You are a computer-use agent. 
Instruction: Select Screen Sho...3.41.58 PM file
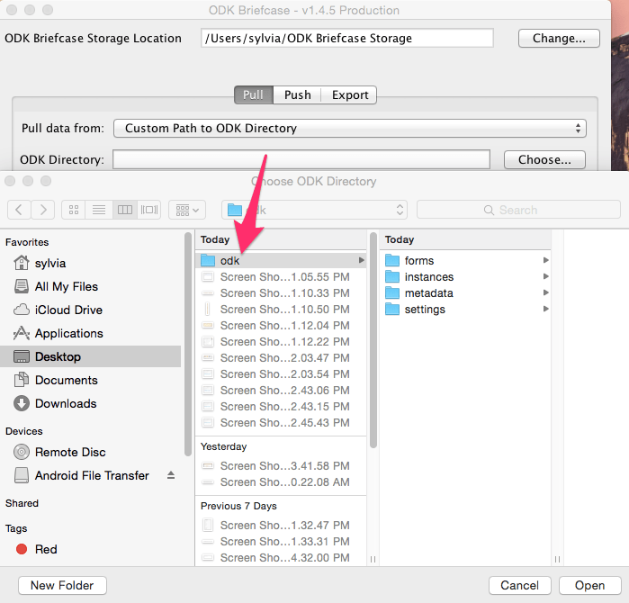[281, 466]
